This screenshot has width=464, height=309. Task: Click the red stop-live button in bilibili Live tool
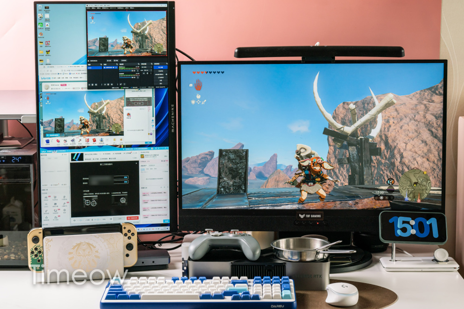tap(133, 218)
